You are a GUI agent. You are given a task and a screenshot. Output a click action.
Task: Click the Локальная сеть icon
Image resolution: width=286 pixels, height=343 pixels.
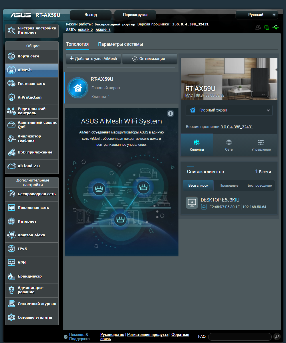pyautogui.click(x=11, y=208)
